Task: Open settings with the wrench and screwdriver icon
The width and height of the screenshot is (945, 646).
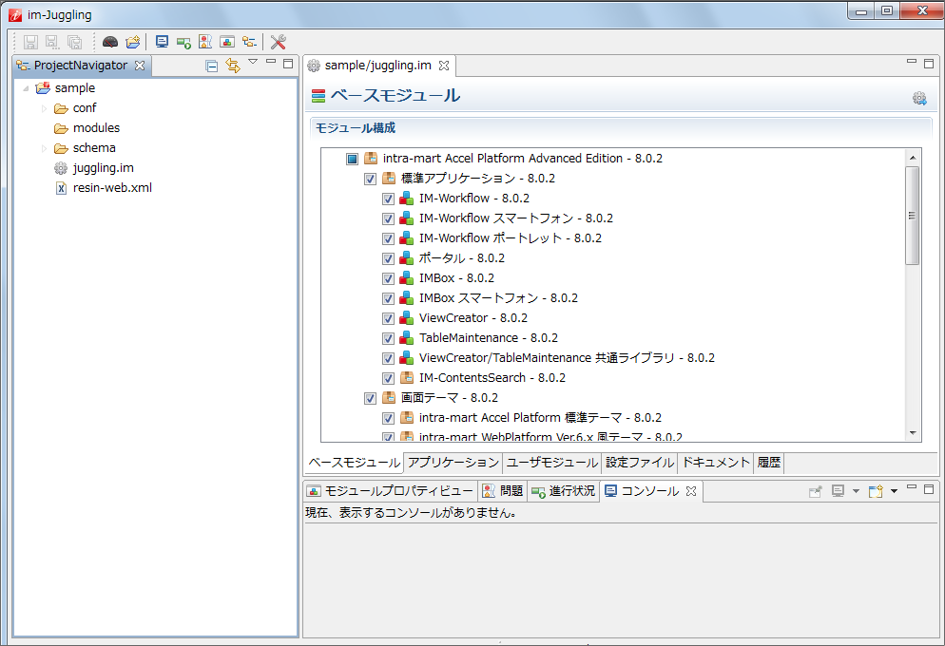Action: coord(278,42)
